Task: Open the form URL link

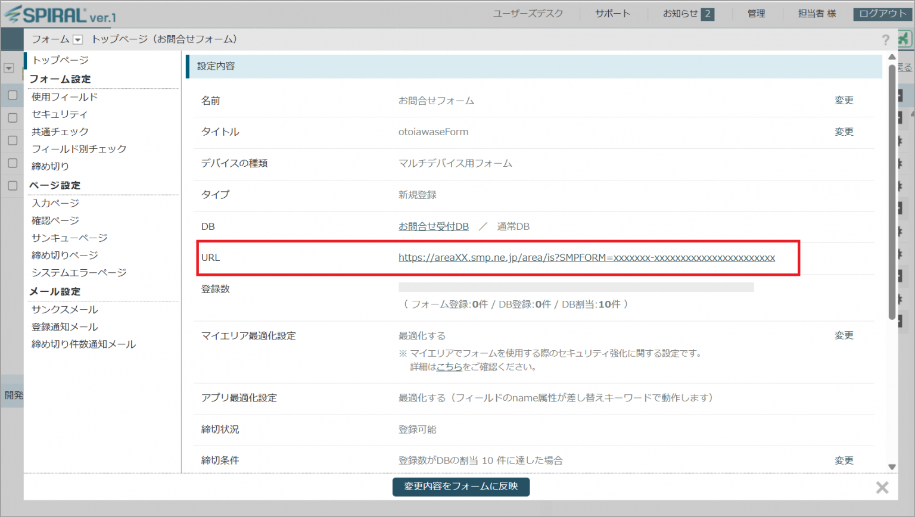Action: [x=586, y=258]
